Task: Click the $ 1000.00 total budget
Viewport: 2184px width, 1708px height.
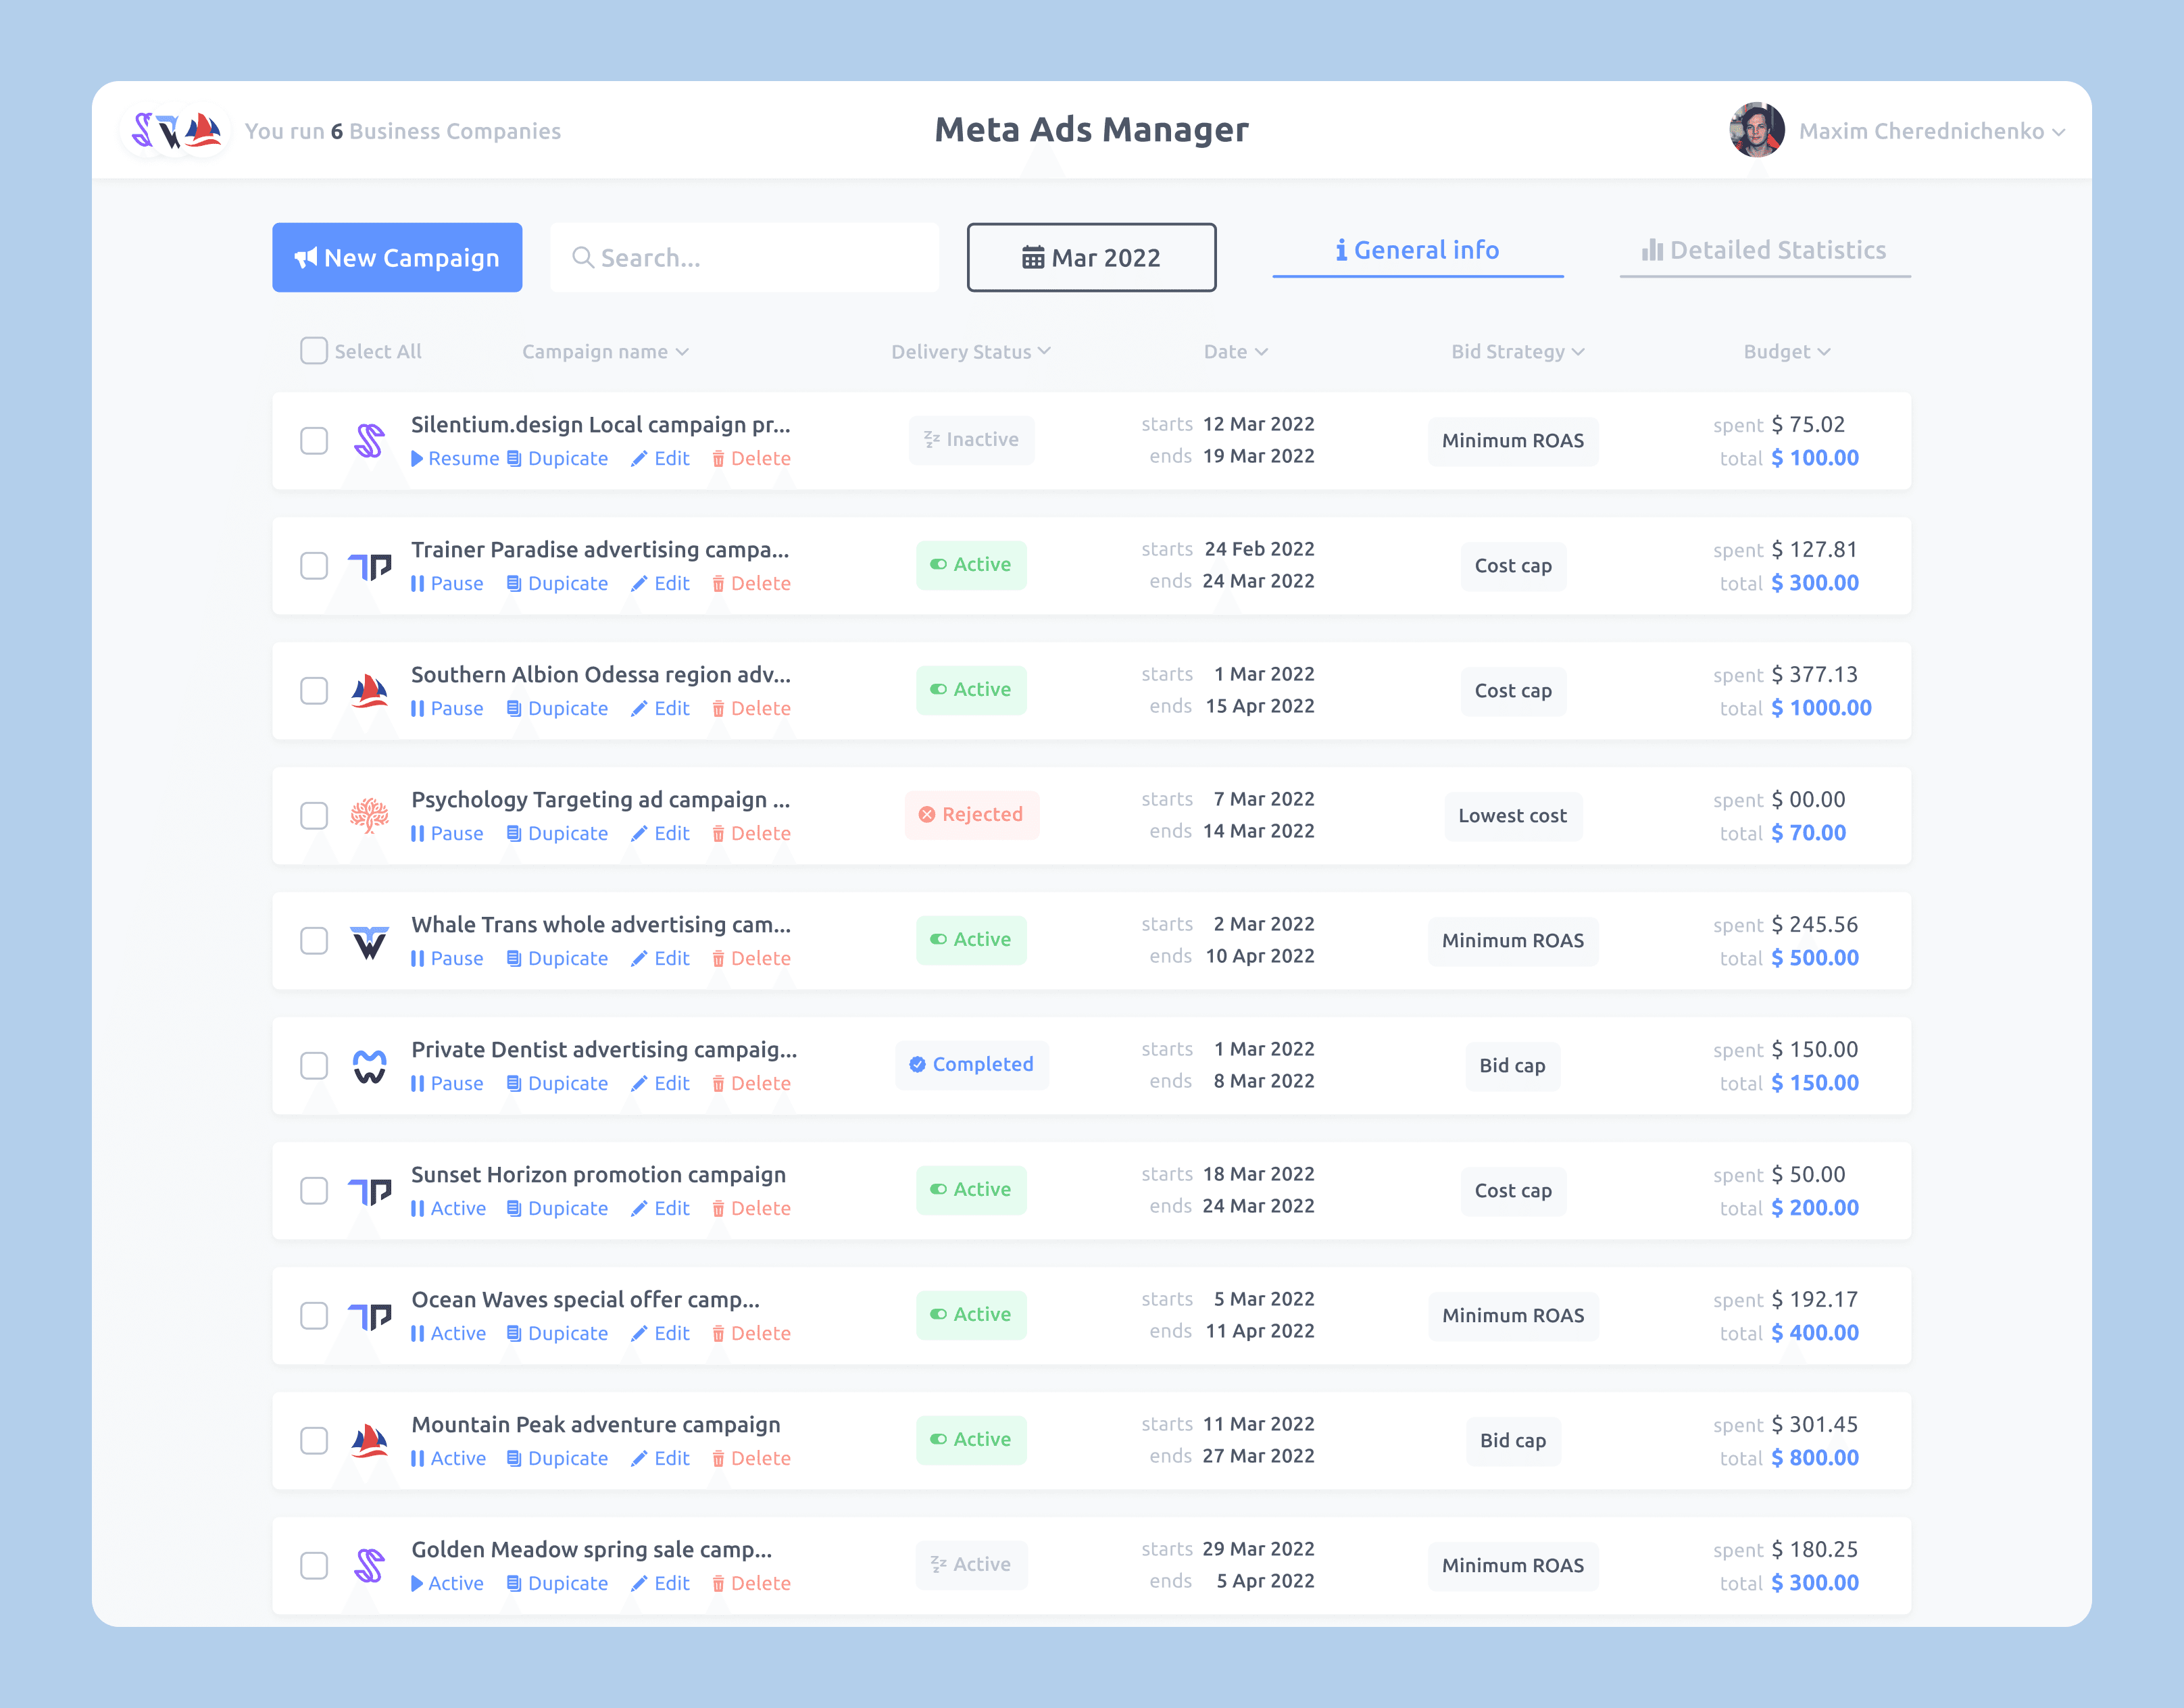Action: 1821,708
